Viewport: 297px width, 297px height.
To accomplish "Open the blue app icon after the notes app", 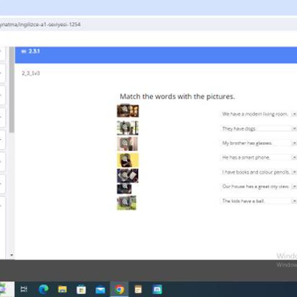I will pos(157,289).
